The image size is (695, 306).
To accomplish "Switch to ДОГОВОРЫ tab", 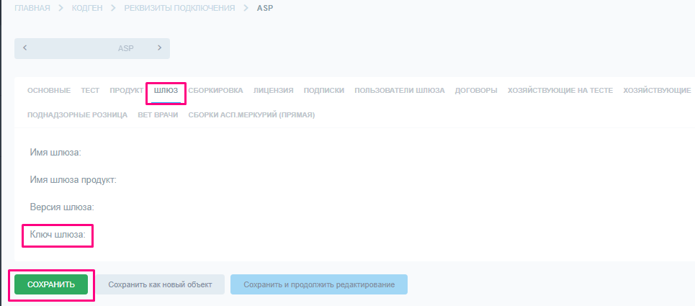I will click(x=476, y=90).
